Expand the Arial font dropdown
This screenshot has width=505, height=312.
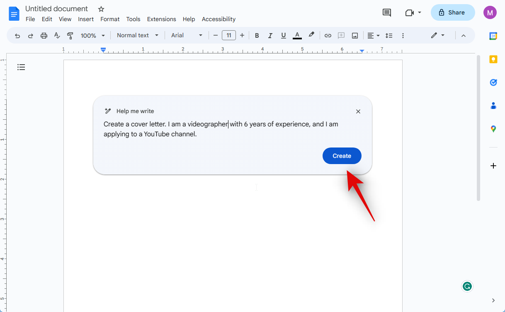coord(187,36)
